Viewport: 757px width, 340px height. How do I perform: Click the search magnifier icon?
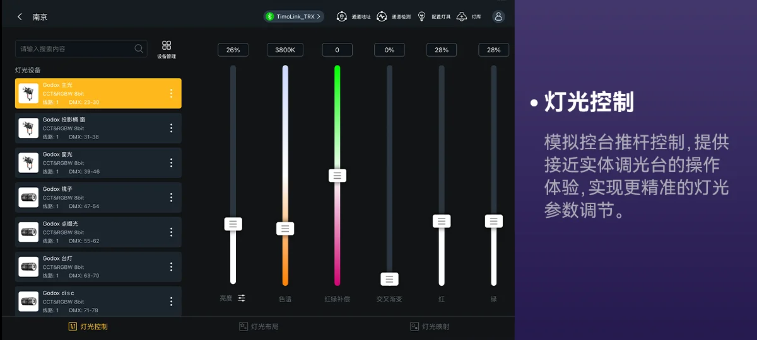coord(139,48)
